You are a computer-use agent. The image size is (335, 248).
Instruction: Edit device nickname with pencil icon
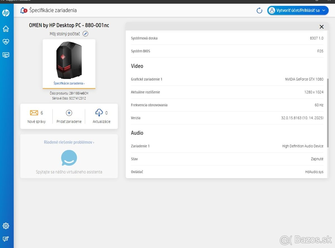[85, 34]
